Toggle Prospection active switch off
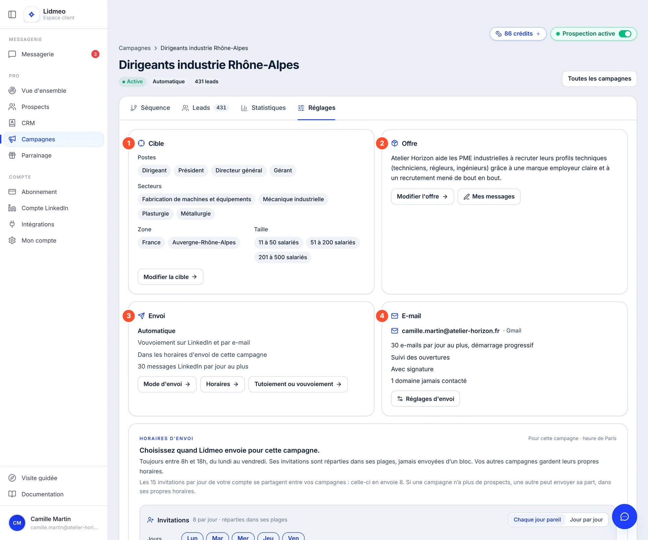Image resolution: width=648 pixels, height=540 pixels. coord(625,34)
